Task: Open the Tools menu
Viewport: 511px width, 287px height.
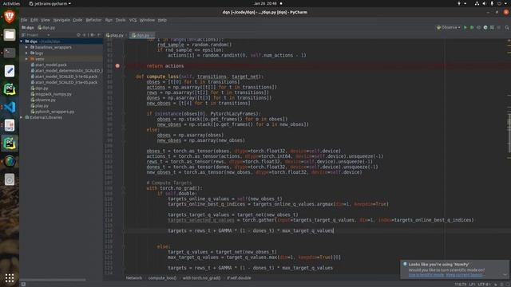Action: coord(121,20)
